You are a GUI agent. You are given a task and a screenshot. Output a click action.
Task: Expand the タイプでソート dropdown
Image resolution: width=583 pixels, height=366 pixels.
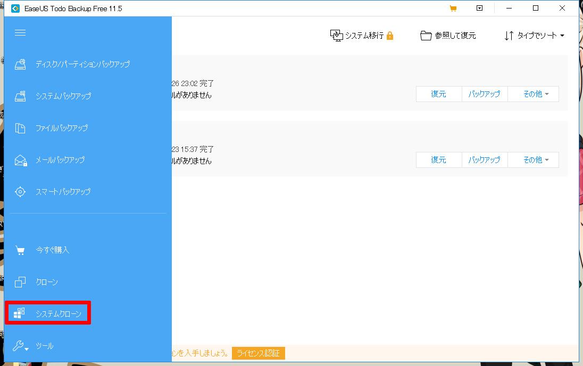(540, 36)
